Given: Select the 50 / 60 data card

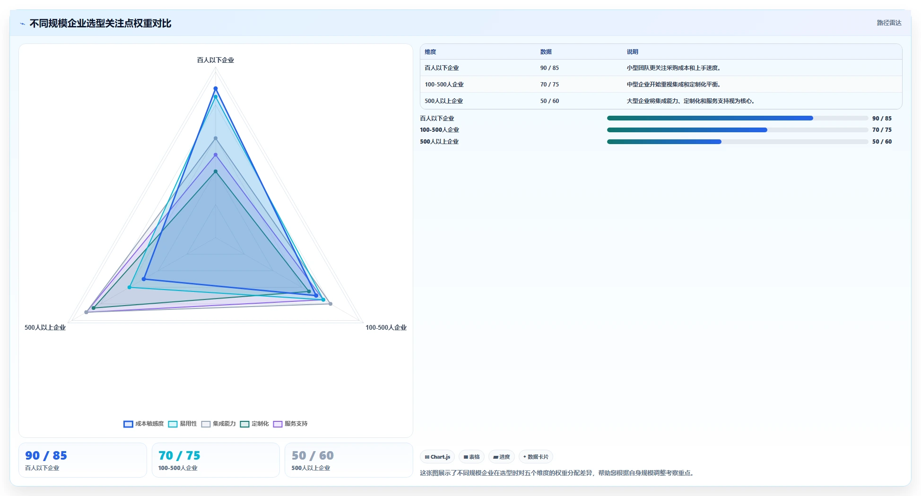Looking at the screenshot, I should [x=349, y=460].
